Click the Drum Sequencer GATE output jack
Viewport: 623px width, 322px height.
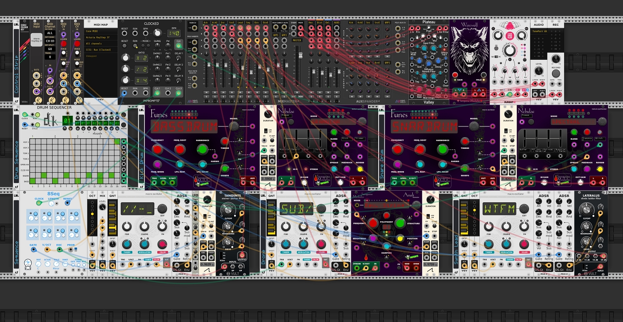click(124, 181)
